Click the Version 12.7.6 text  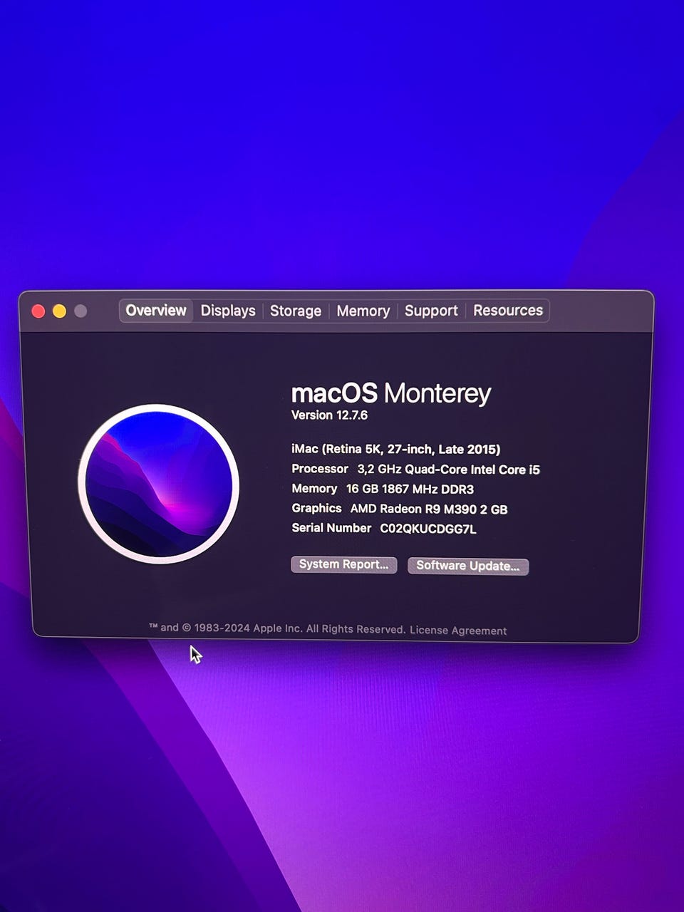329,415
